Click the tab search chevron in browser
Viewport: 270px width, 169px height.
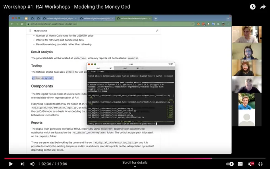tap(228, 18)
